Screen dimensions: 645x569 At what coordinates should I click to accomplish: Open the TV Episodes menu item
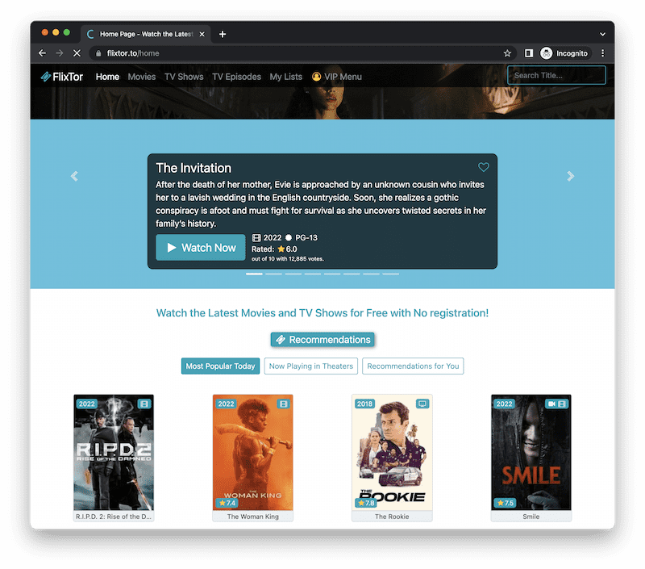coord(236,77)
